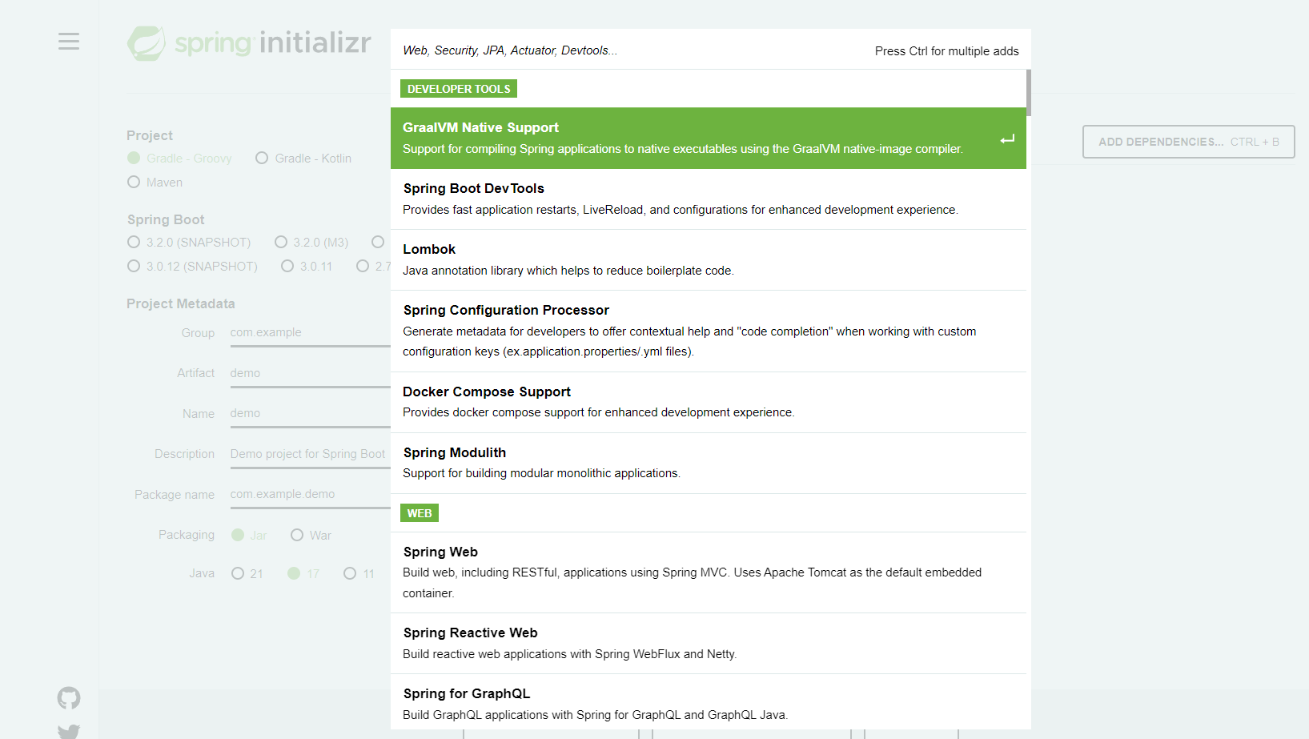Click the Add Dependencies button
The image size is (1309, 739).
tap(1188, 142)
